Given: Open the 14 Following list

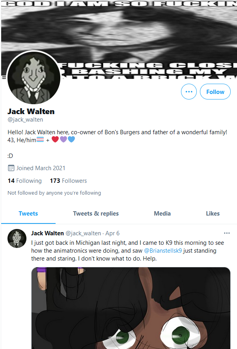Looking at the screenshot, I should click(25, 181).
